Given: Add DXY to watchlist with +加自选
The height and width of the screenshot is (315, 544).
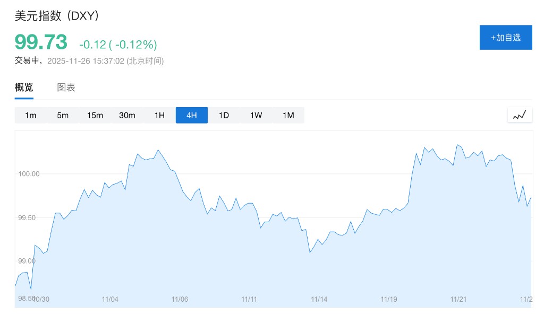Looking at the screenshot, I should (x=506, y=38).
